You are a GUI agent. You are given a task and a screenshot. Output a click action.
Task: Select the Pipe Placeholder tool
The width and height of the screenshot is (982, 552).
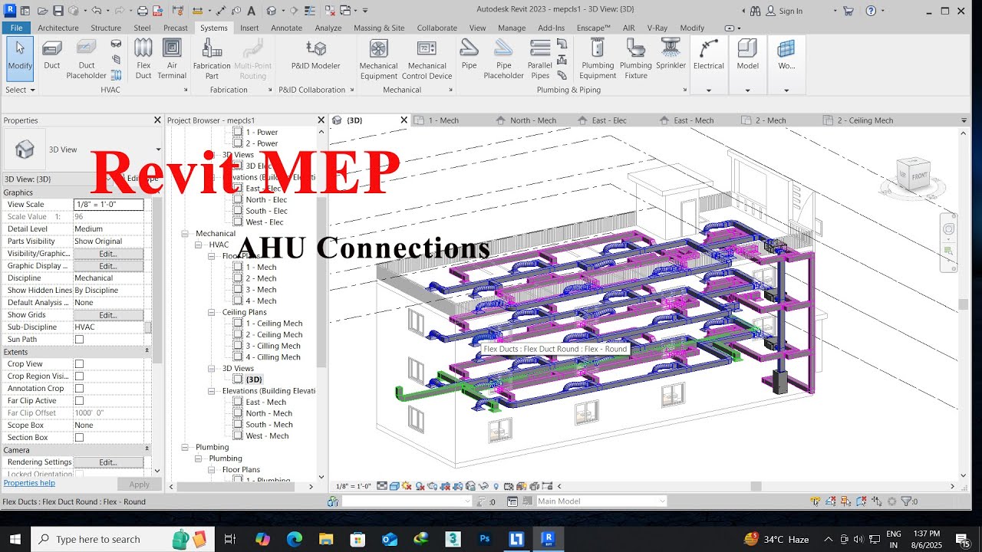pyautogui.click(x=503, y=59)
